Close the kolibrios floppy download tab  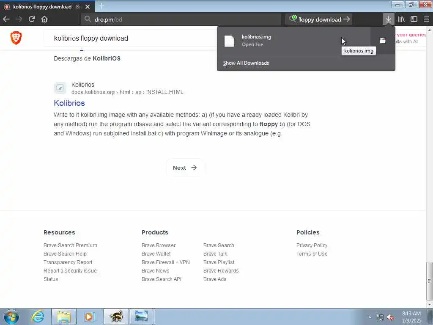(88, 7)
